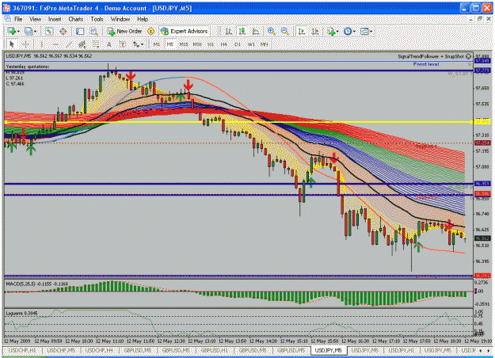Screen dimensions: 495x358
Task: Open the chart Templates icon
Action: click(x=364, y=31)
